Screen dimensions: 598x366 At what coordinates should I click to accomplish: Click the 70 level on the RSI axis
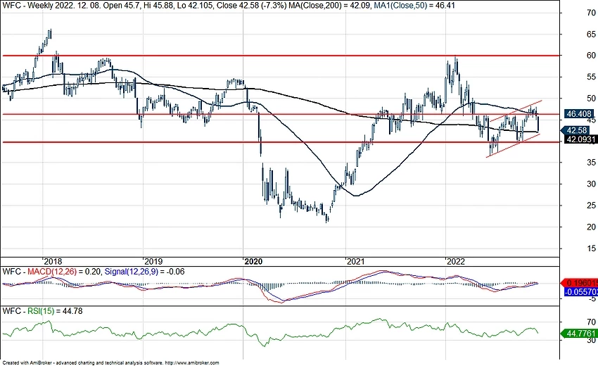(591, 322)
